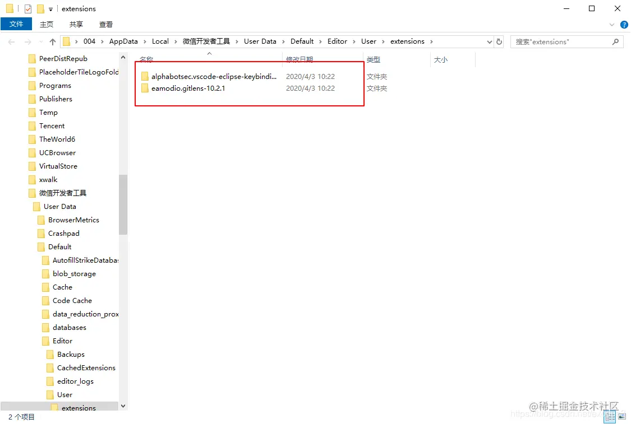Switch to large icons view layout
Viewport: 631px width, 424px height.
point(622,417)
